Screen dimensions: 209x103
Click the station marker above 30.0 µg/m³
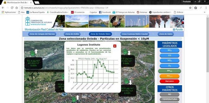point(126,81)
